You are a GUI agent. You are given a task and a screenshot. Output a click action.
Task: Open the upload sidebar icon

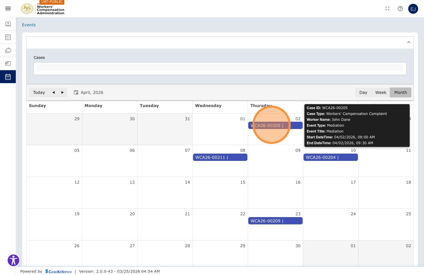pos(8,24)
